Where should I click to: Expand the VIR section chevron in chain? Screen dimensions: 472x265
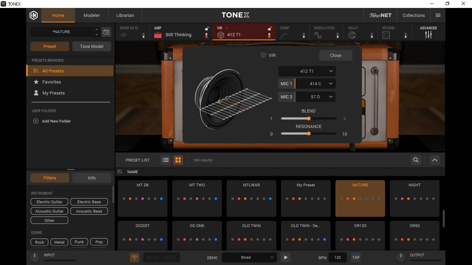click(x=227, y=28)
